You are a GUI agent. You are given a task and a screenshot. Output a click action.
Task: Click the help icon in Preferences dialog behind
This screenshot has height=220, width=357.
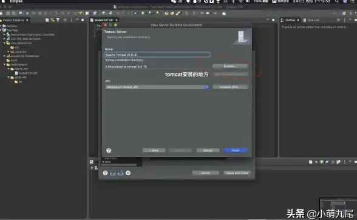tap(105, 173)
